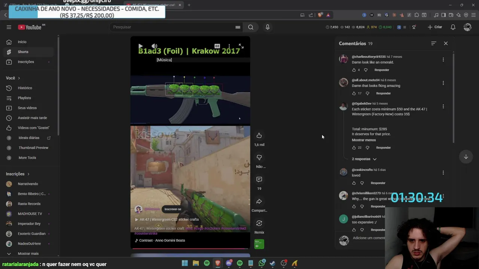Open options for charlieoutteryck9235's comment
Image resolution: width=479 pixels, height=269 pixels.
pos(443,59)
